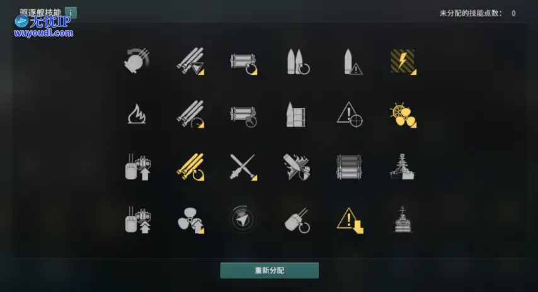The width and height of the screenshot is (538, 292).
Task: Select the yellow warning triangle down-arrow skill
Action: pos(350,220)
